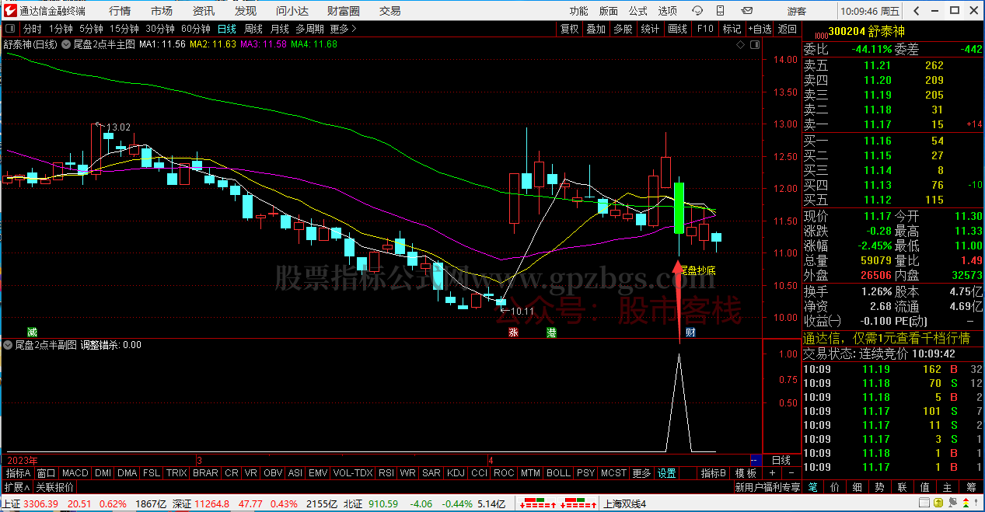
Task: Switch to 1分钟 period
Action: click(x=61, y=29)
